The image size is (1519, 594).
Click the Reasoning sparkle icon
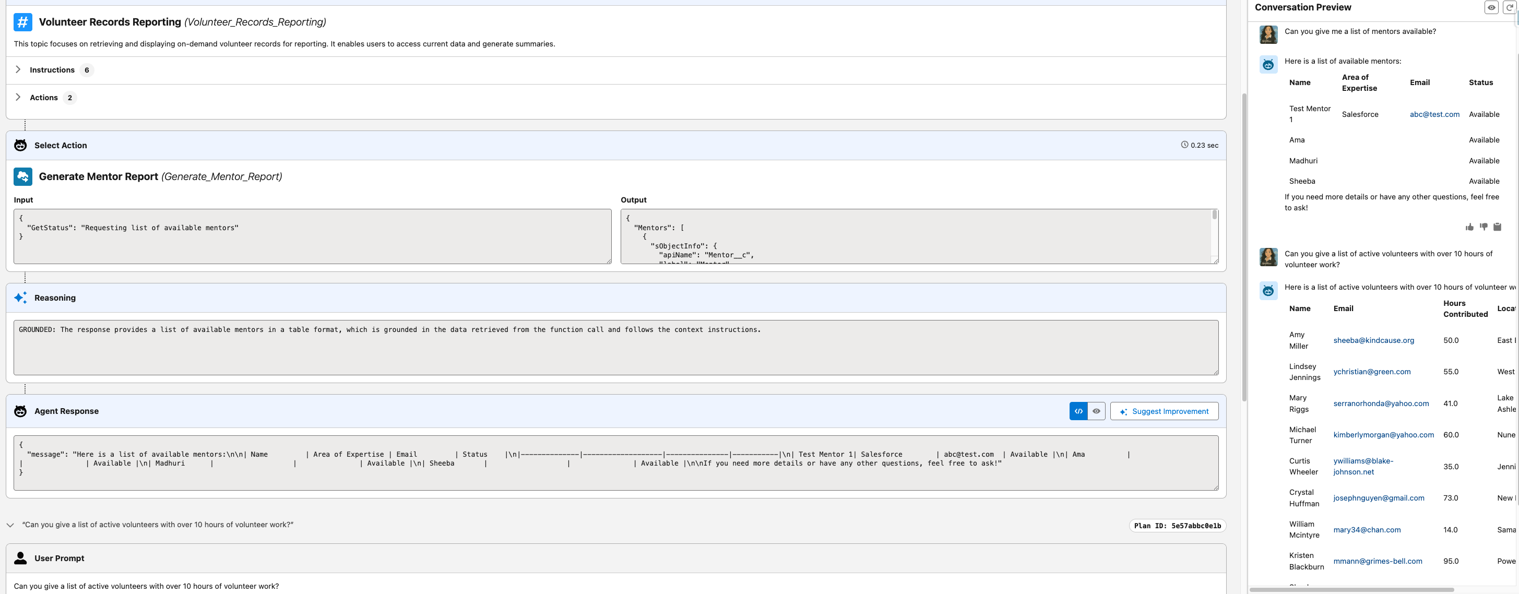click(x=21, y=298)
